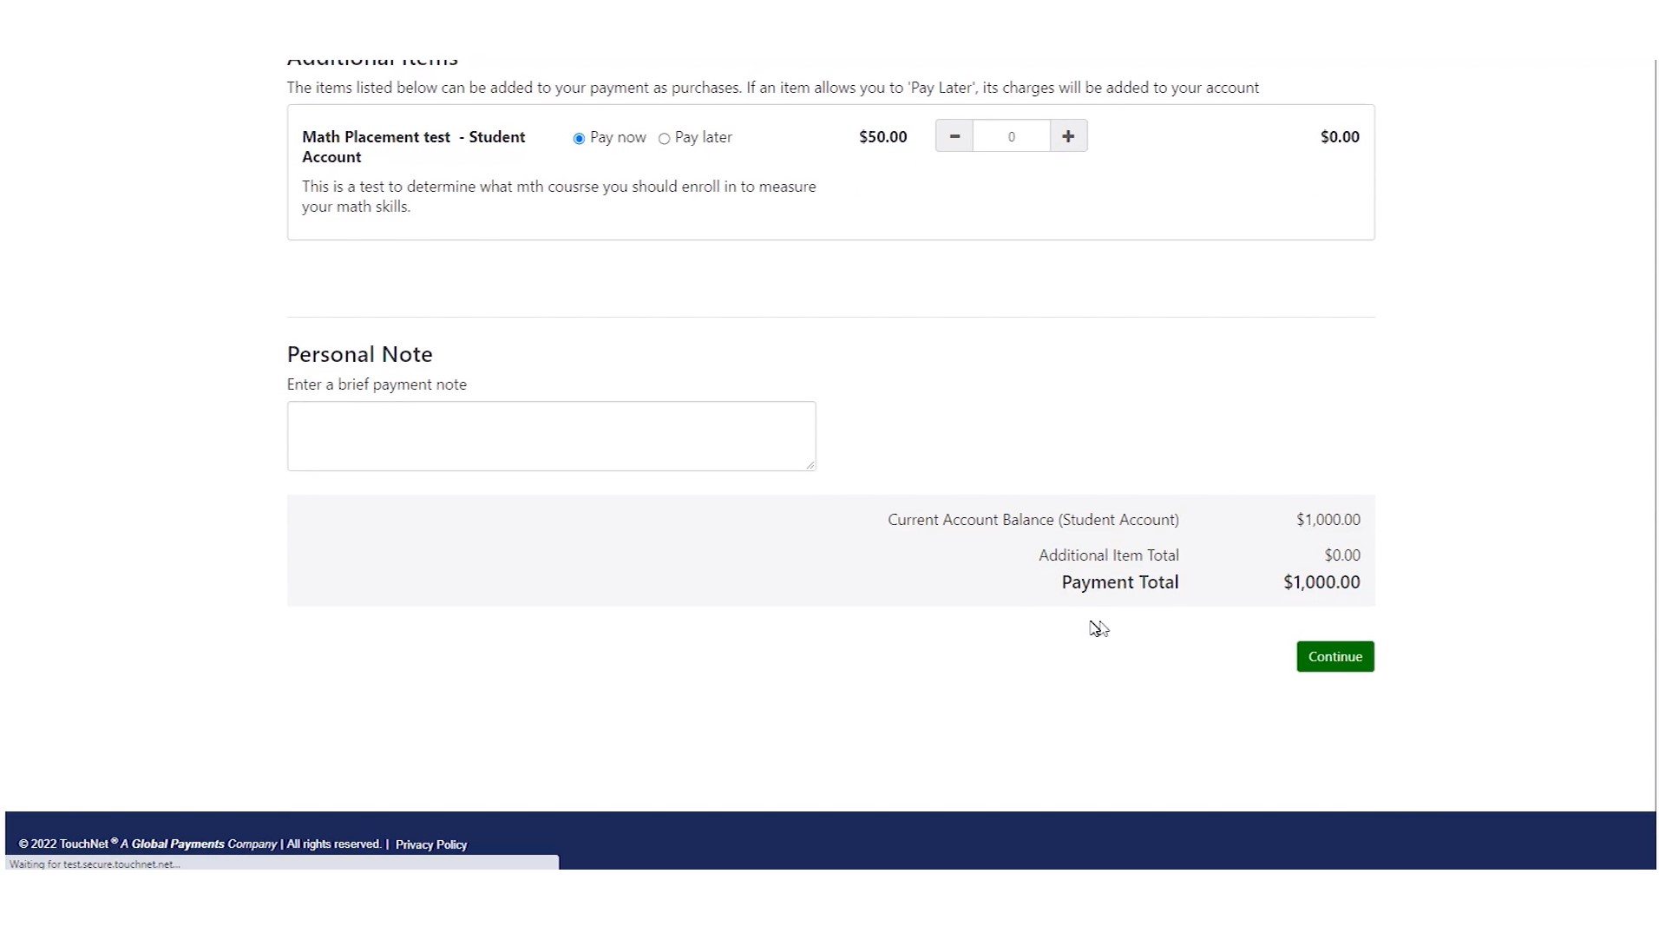This screenshot has width=1659, height=926.
Task: Click the quantity field showing 0
Action: tap(1011, 136)
